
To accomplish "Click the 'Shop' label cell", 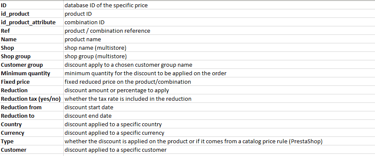I will 31,48.
